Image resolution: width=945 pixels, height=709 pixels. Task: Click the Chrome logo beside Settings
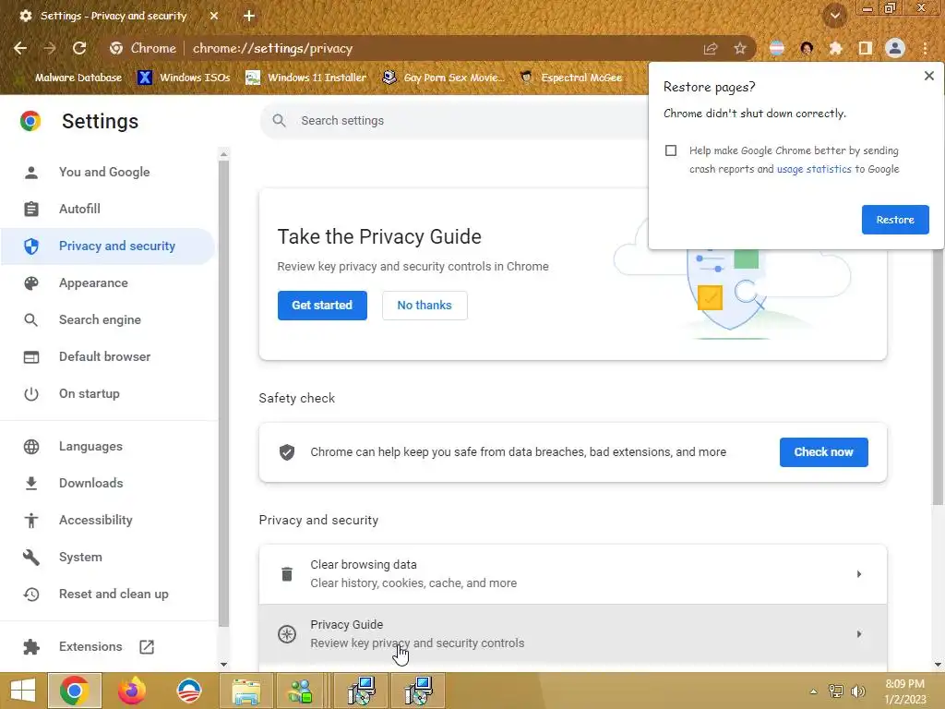click(x=30, y=121)
